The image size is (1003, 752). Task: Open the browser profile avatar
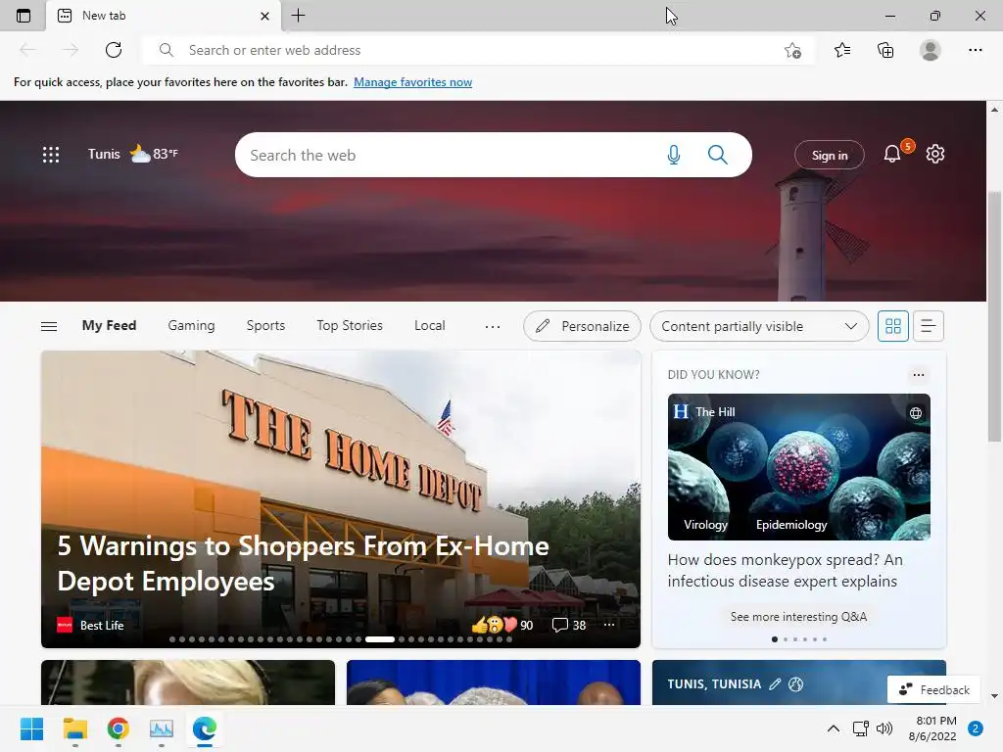click(x=931, y=50)
